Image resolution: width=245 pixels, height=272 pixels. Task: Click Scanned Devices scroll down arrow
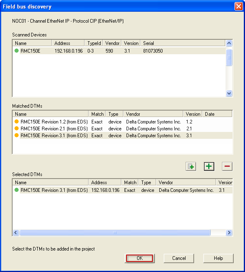click(229, 93)
